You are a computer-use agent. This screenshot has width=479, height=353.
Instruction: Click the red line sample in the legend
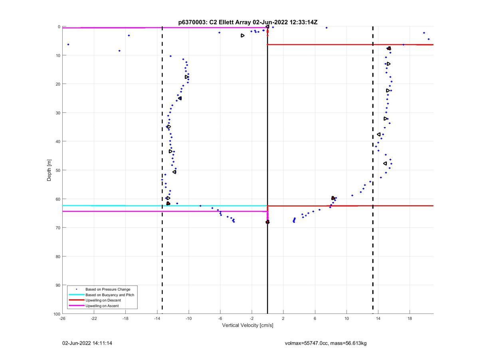click(76, 300)
